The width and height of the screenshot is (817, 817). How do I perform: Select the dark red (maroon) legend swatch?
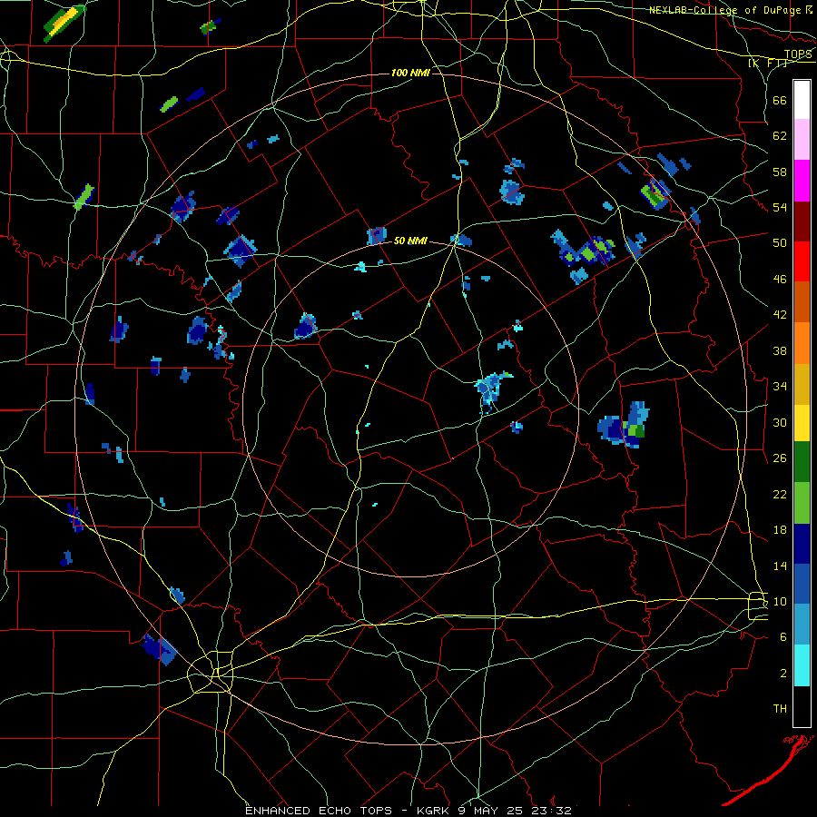802,221
